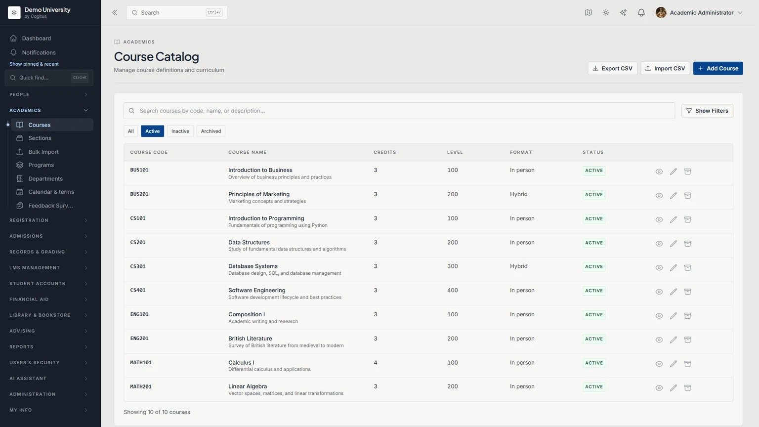This screenshot has width=759, height=427.
Task: Expand the Registration sidebar section
Action: (x=48, y=220)
